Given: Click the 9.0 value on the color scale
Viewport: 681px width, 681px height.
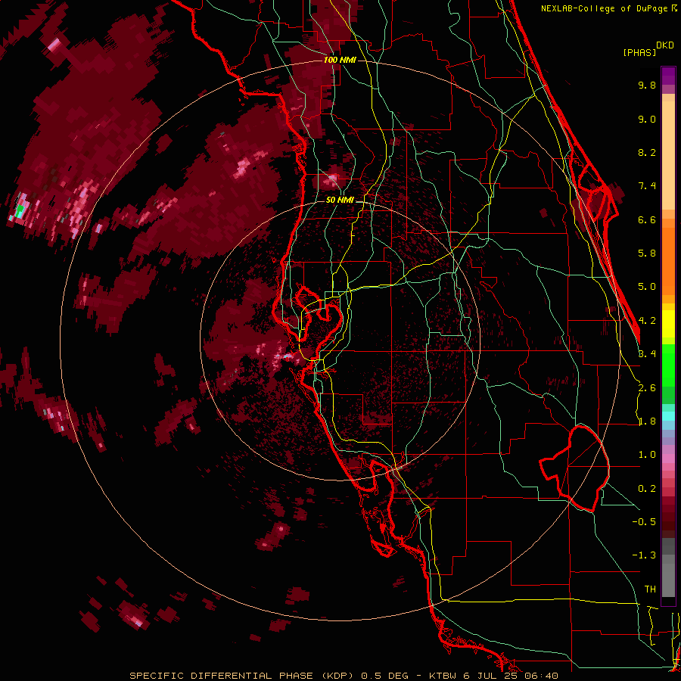Looking at the screenshot, I should [647, 119].
